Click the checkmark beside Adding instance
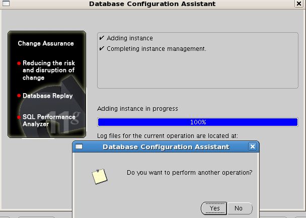Screen dimensions: 306x218 pyautogui.click(x=102, y=38)
